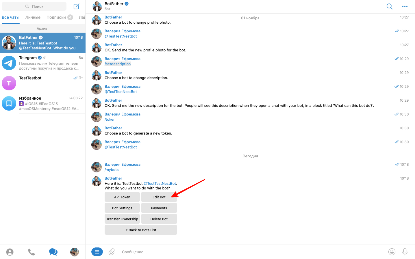Screen dimensions: 415x259
Task: Click the compose new message icon
Action: click(76, 6)
